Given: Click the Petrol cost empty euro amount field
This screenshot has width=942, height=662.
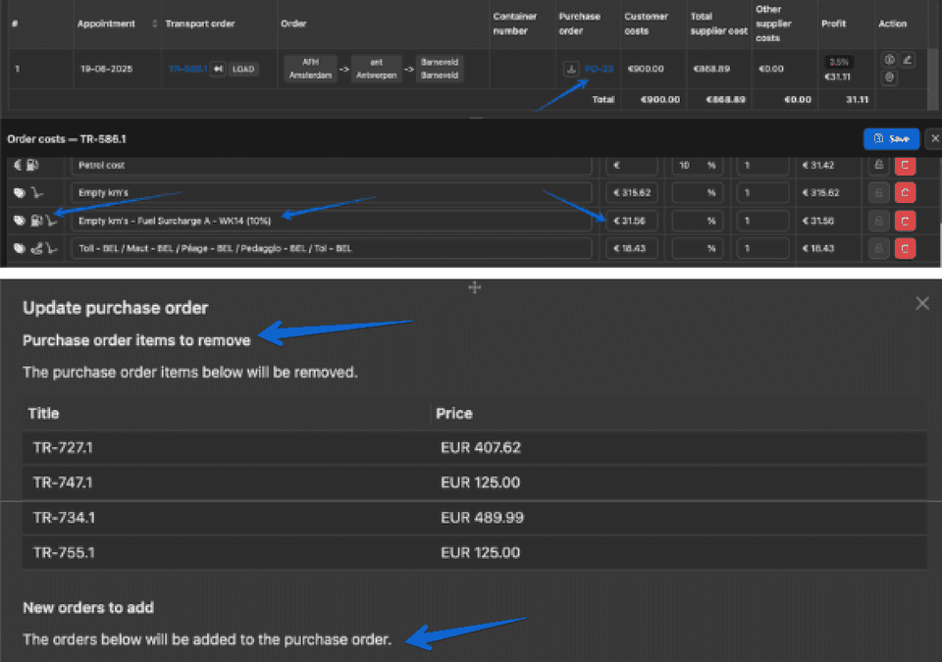Looking at the screenshot, I should [631, 165].
